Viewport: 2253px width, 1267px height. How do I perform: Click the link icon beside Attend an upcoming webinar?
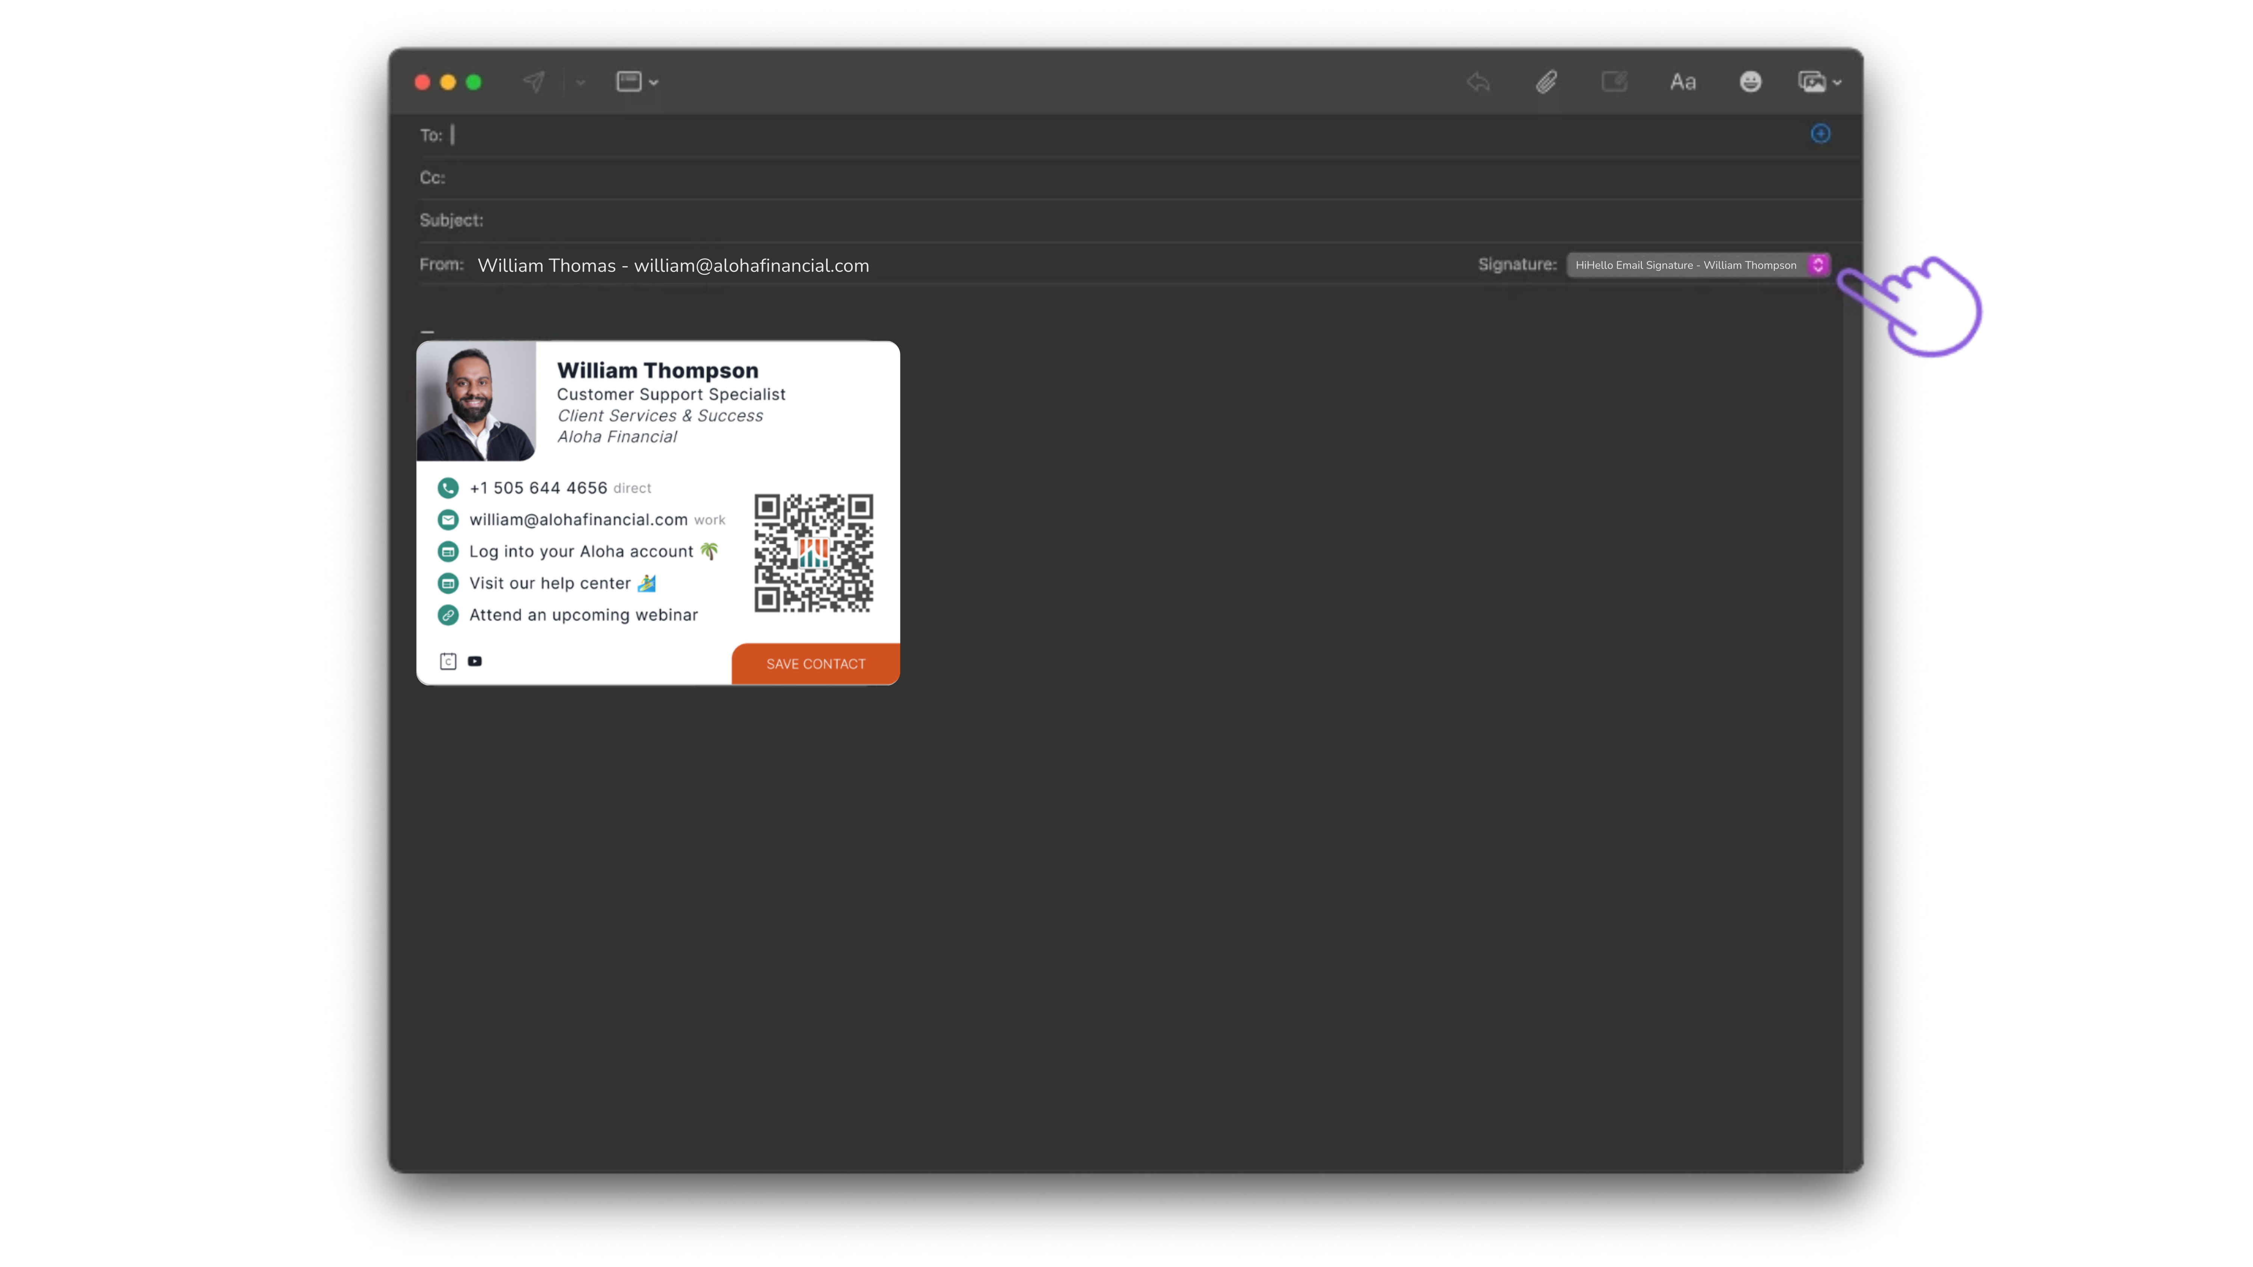[x=448, y=616]
